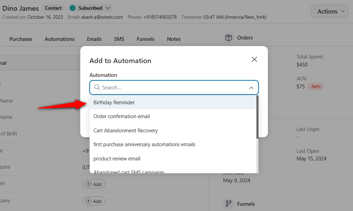Click the Dino James contact name
This screenshot has width=353, height=211.
pos(20,8)
